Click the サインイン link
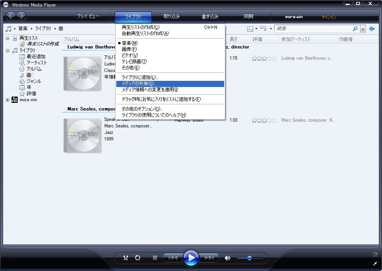 [x=328, y=17]
